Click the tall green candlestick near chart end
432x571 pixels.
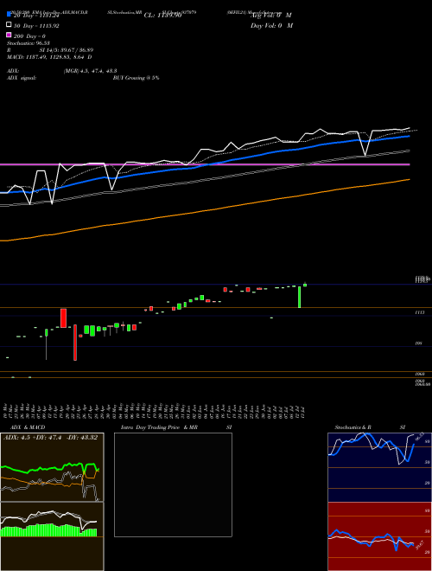click(x=299, y=297)
